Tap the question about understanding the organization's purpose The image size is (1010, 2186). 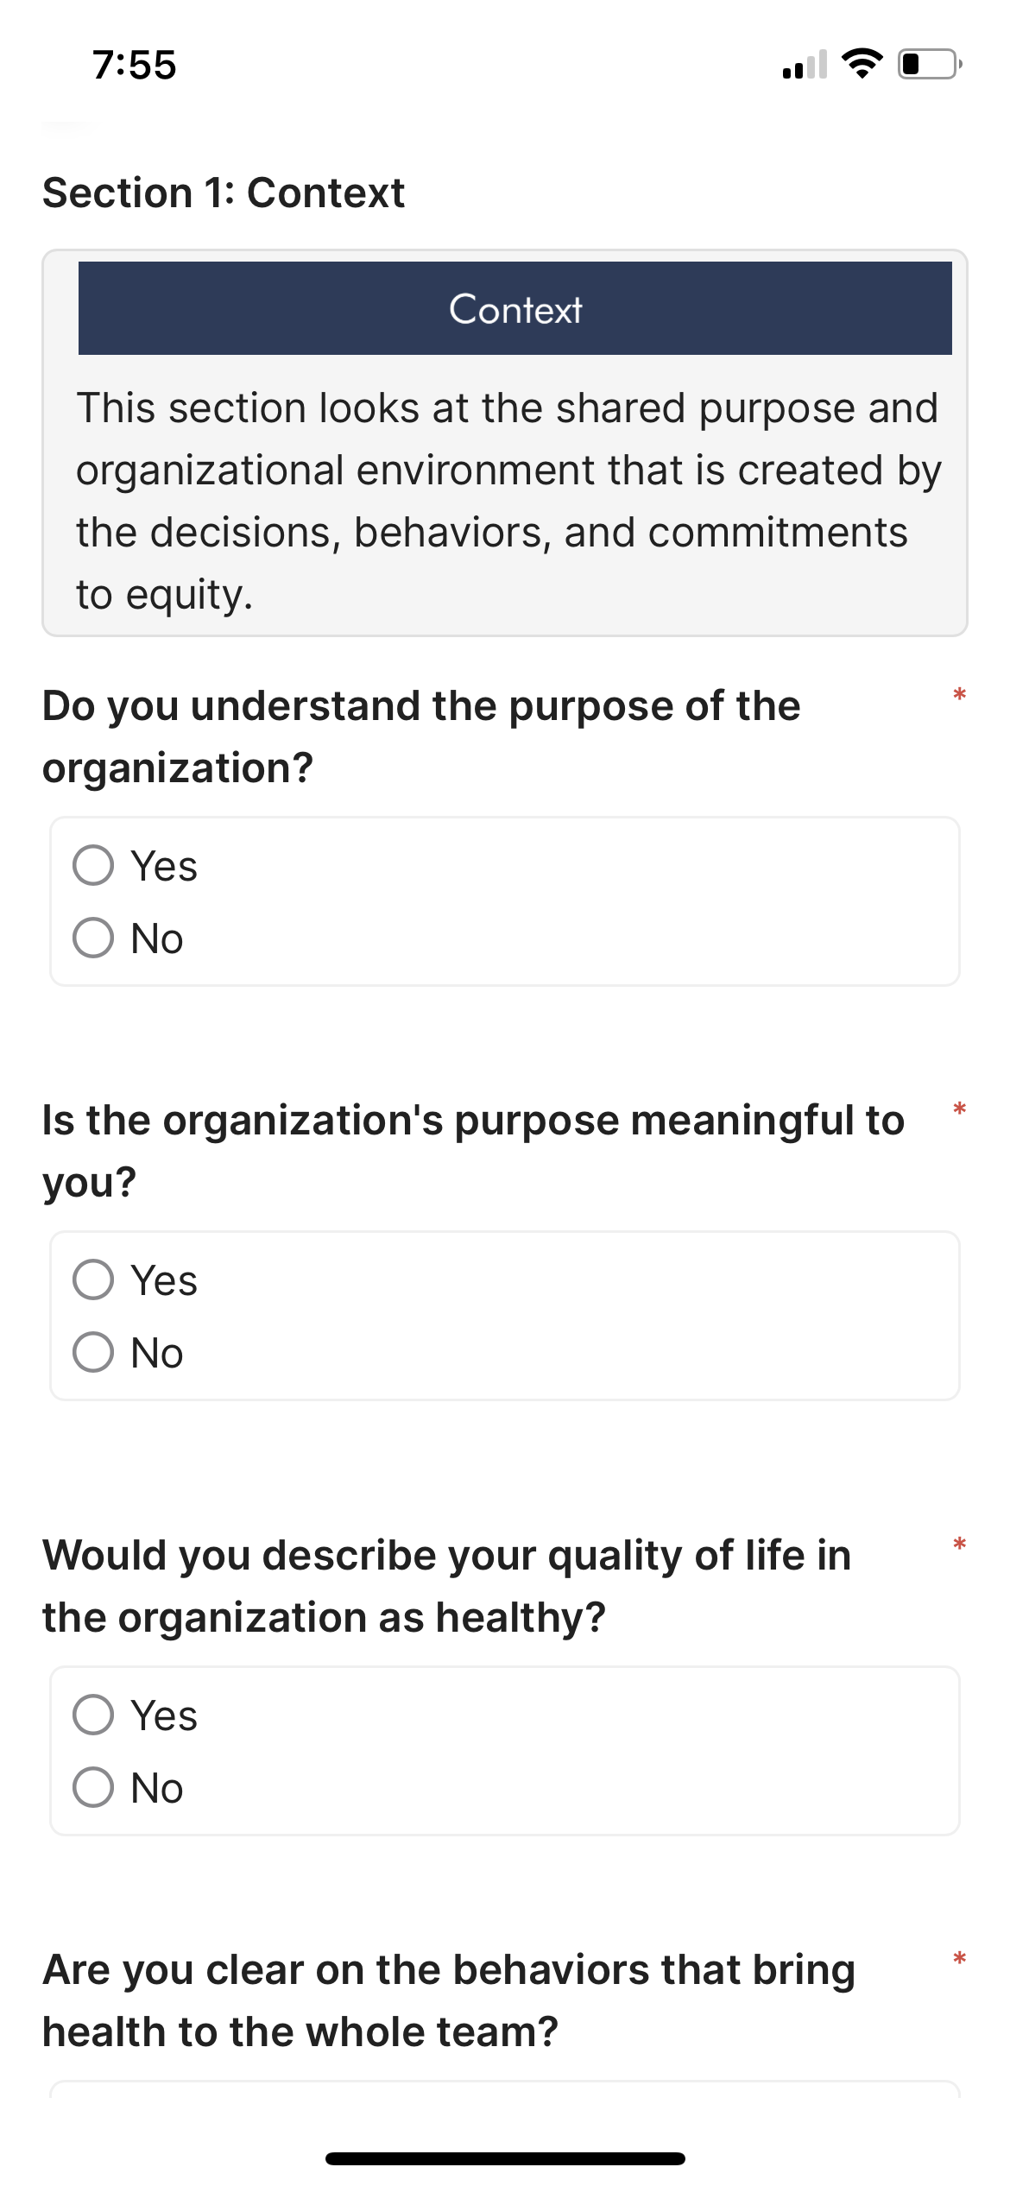[421, 736]
